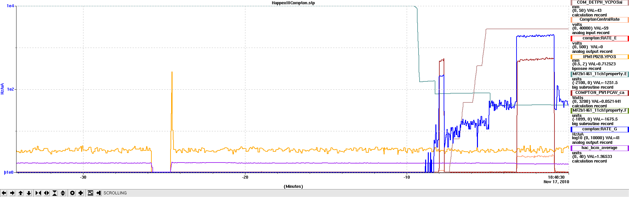Screen dimensions: 629x197
Task: Click the 1e4 y-axis tick label
Action: coord(10,6)
